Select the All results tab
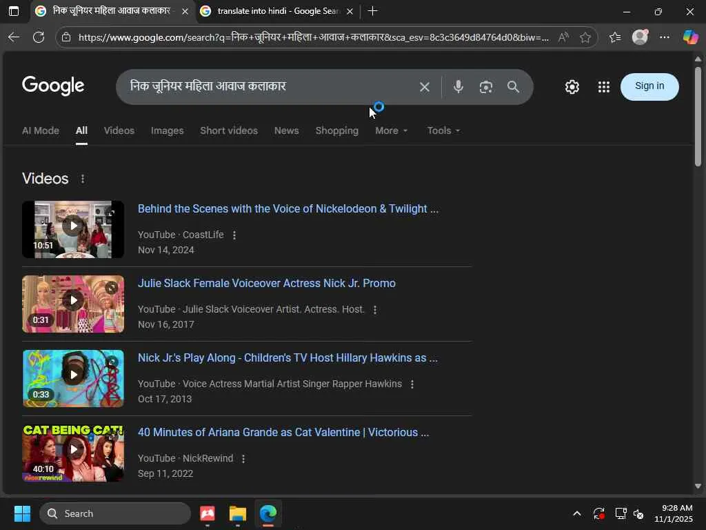706x530 pixels. pyautogui.click(x=81, y=130)
